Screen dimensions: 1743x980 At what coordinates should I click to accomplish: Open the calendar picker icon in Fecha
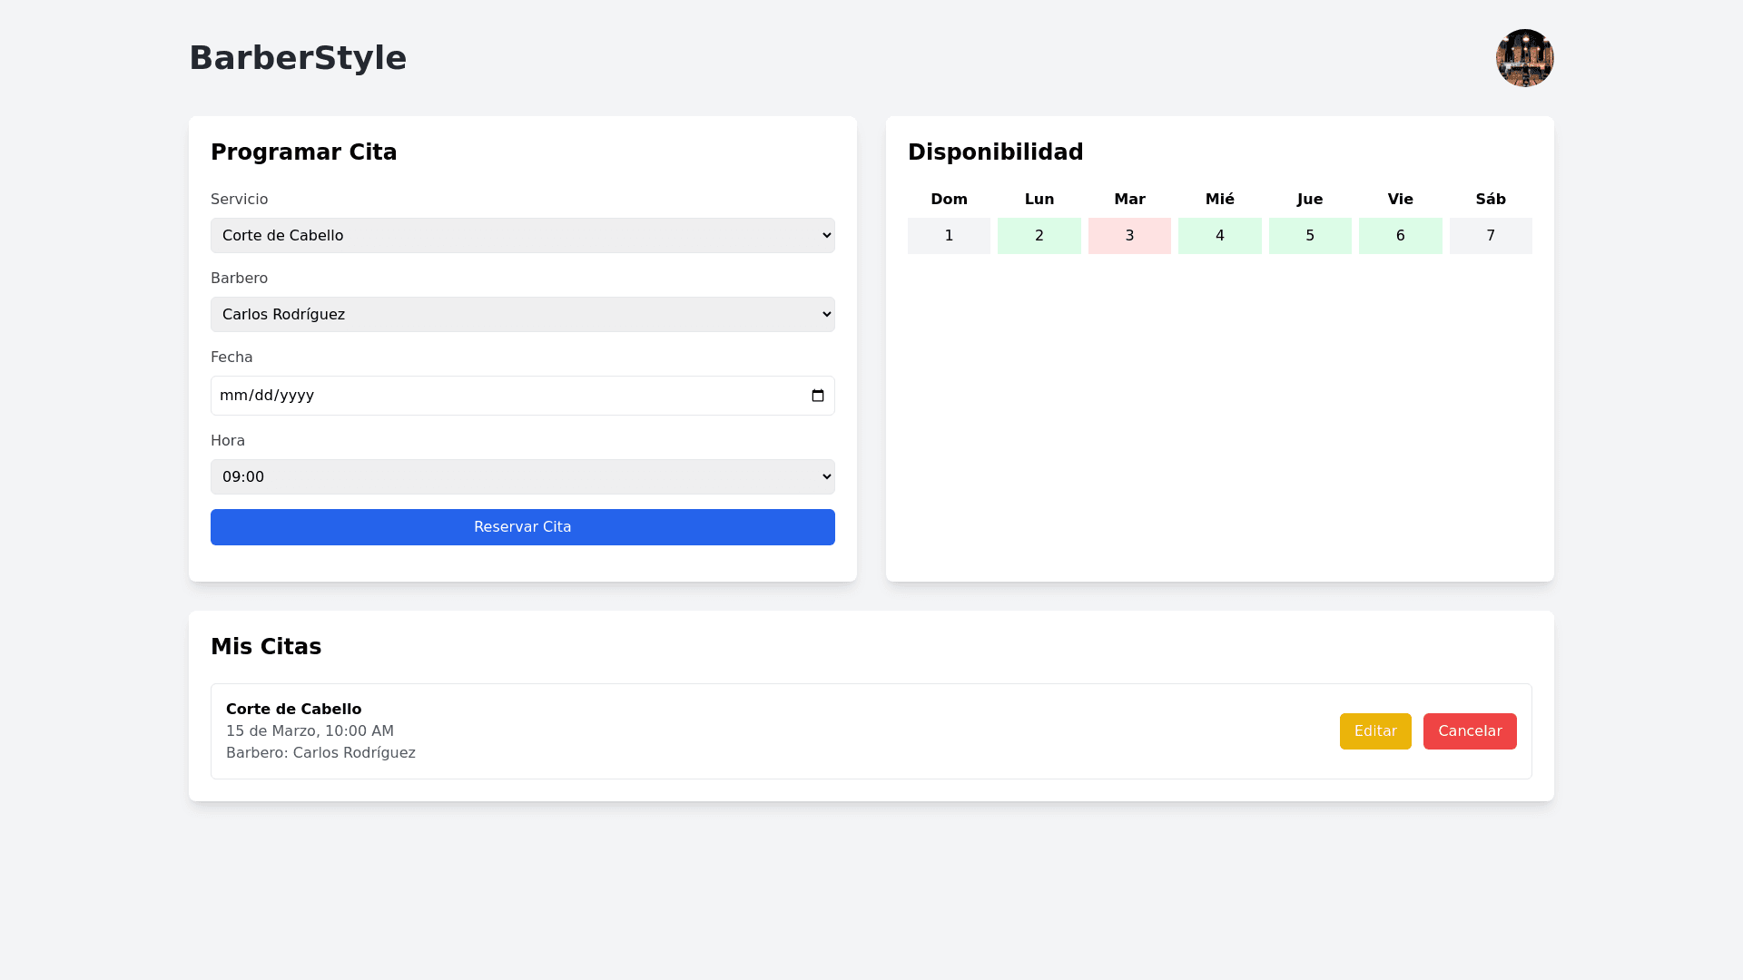(817, 396)
